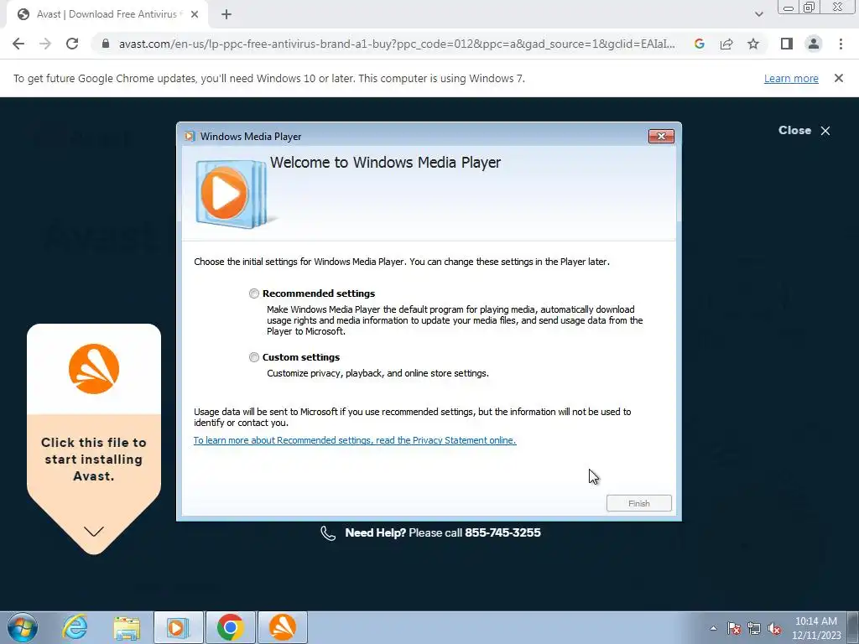The image size is (859, 644).
Task: Go forward in Chrome
Action: coord(45,44)
